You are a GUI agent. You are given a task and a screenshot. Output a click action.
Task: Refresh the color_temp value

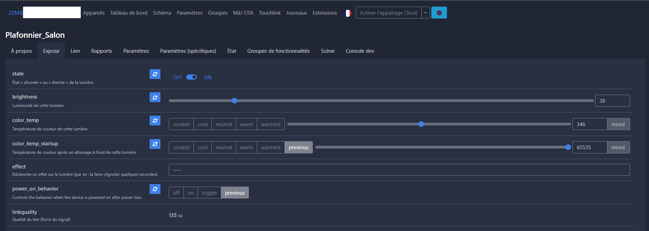click(x=155, y=121)
